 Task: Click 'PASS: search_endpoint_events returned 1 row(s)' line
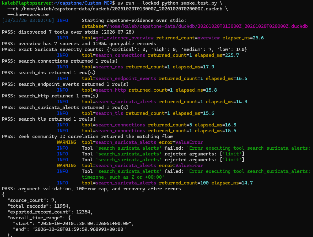(x=65, y=84)
